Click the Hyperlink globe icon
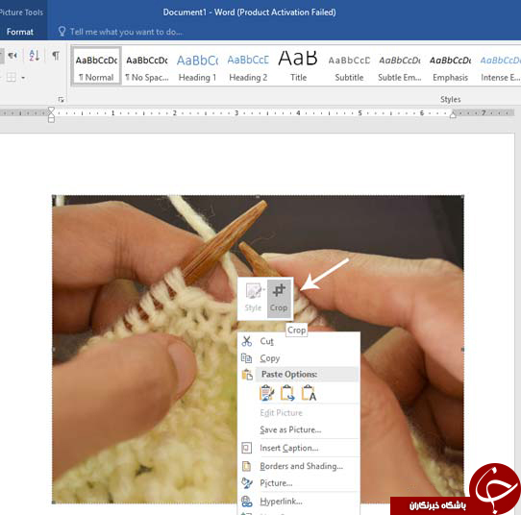Viewport: 521px width, 515px height. click(x=246, y=502)
